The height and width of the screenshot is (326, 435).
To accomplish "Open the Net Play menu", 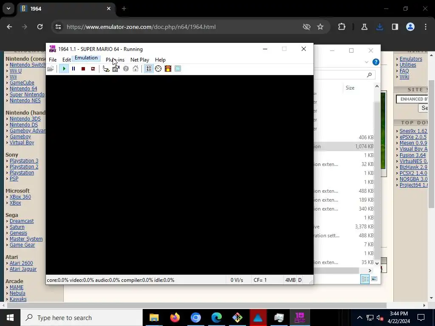I will pos(139,60).
